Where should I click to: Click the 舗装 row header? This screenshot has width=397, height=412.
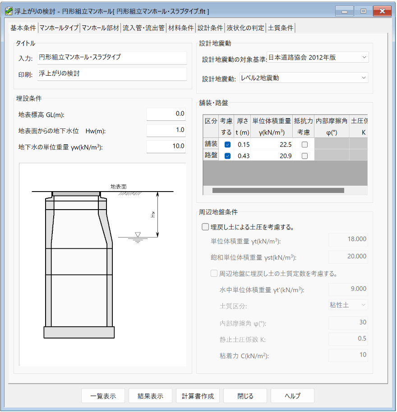click(211, 144)
